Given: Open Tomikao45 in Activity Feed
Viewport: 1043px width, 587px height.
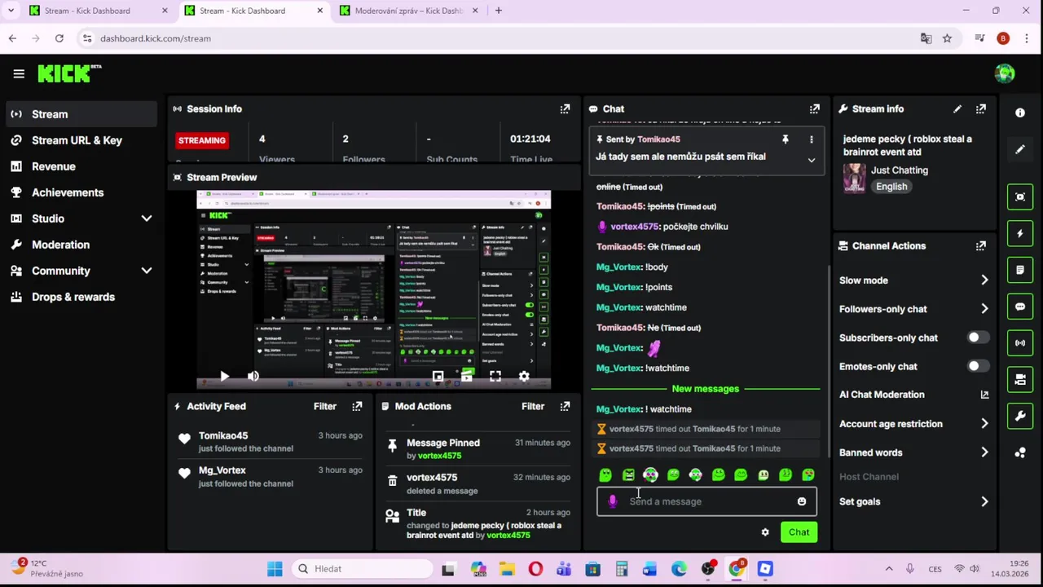Looking at the screenshot, I should tap(223, 435).
